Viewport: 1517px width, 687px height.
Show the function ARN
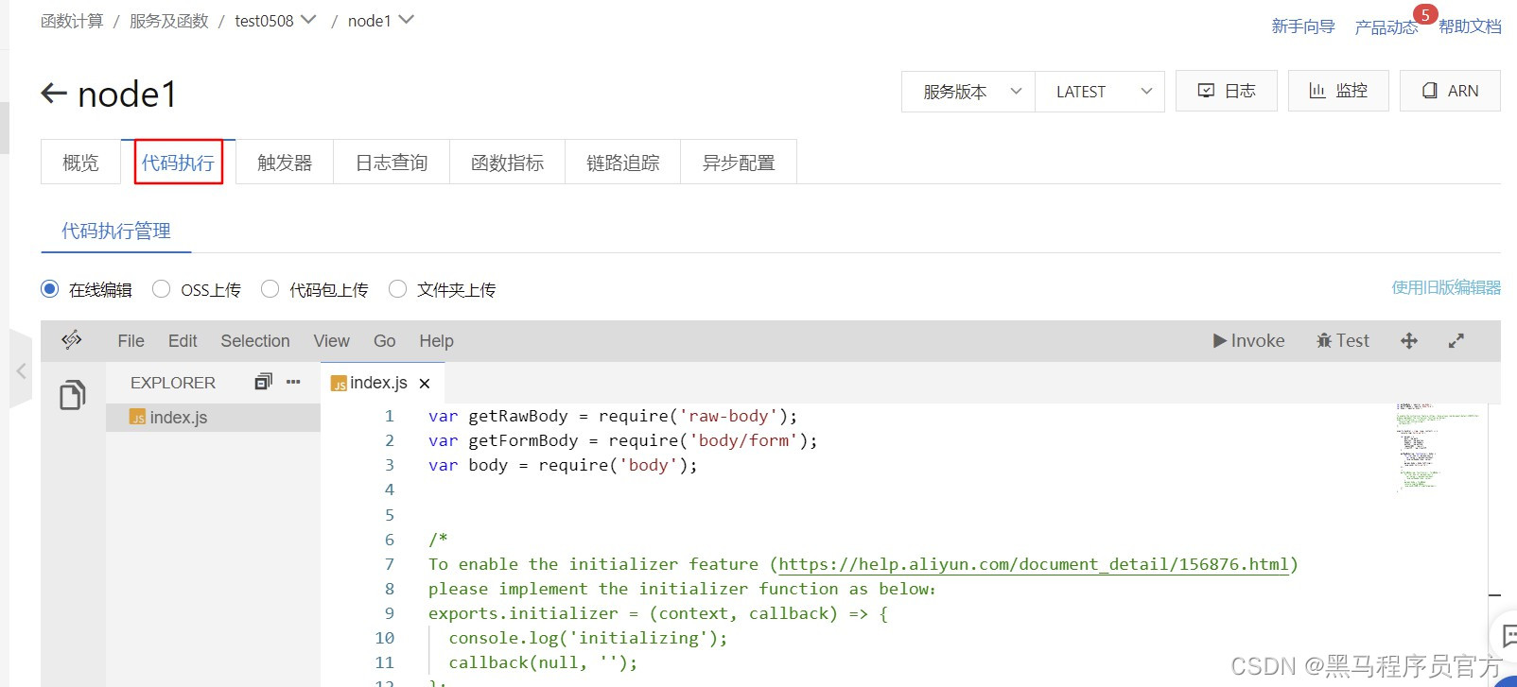pyautogui.click(x=1450, y=91)
